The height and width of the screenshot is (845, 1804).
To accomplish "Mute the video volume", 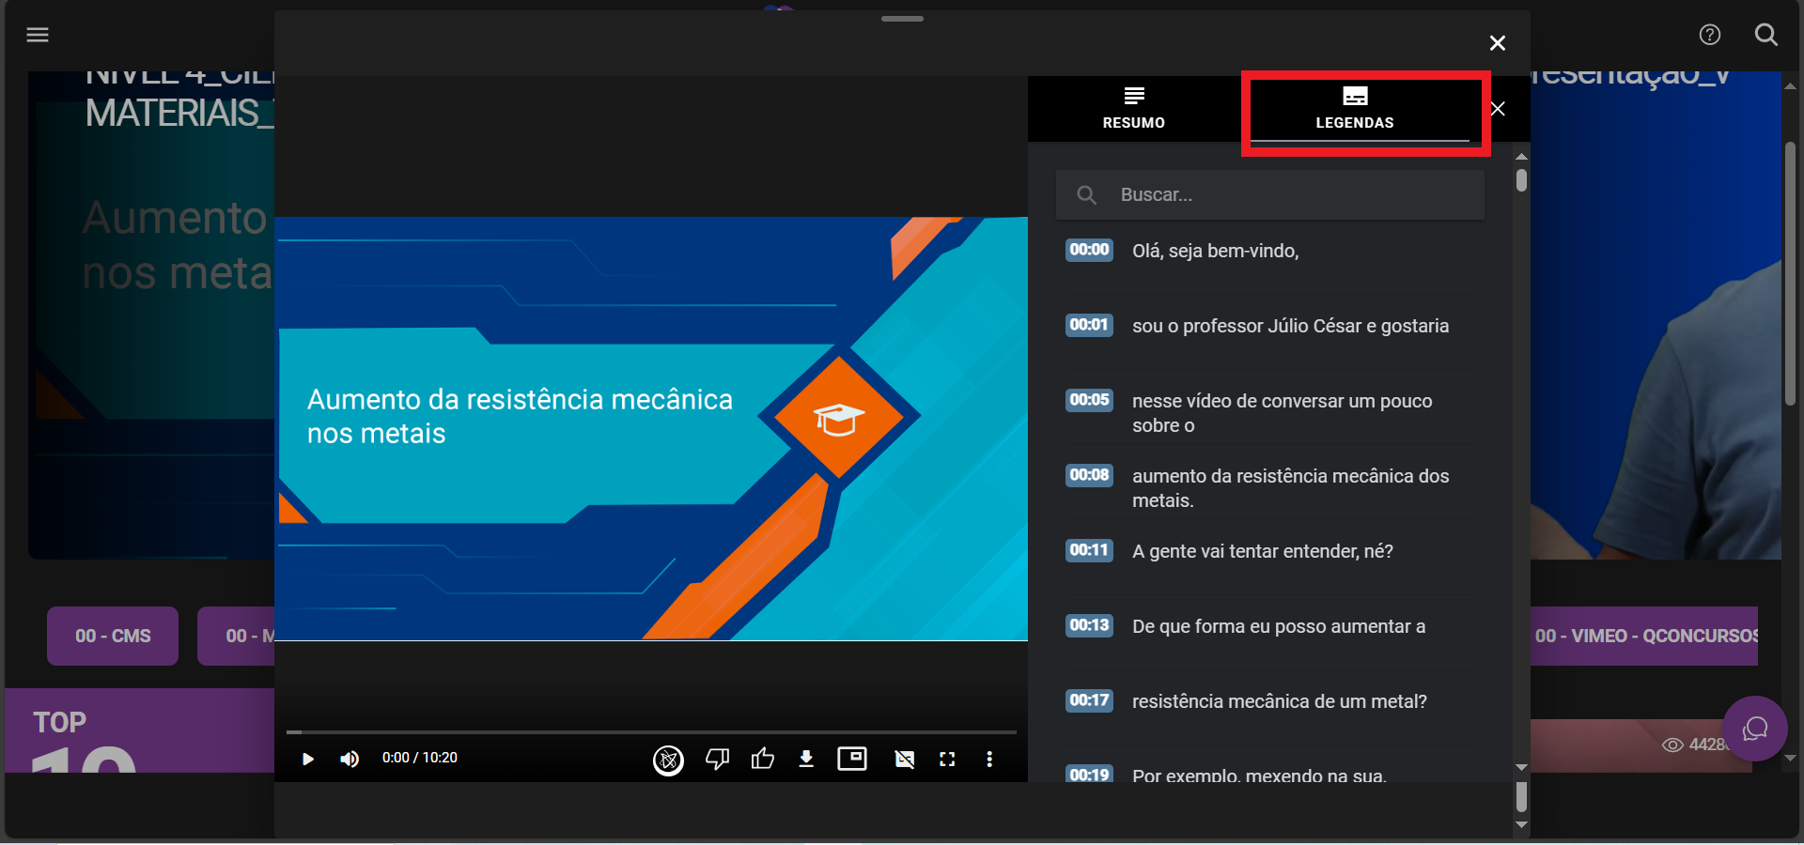I will (x=350, y=759).
